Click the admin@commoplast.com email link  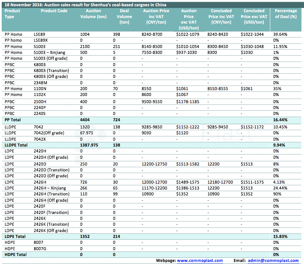pyautogui.click(x=273, y=261)
